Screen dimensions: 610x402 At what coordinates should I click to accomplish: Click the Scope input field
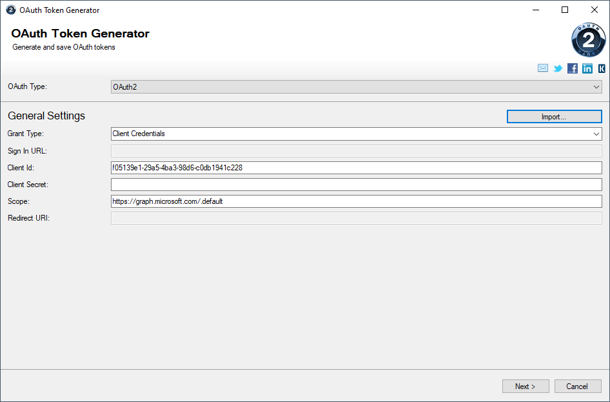[355, 201]
